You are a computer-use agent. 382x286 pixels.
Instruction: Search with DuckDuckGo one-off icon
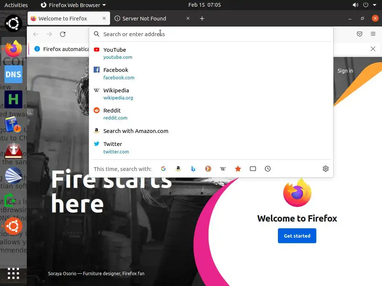click(x=208, y=169)
